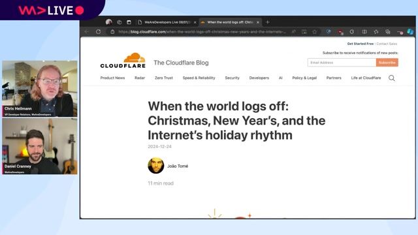This screenshot has height=235, width=418.
Task: Open Radar category
Action: pyautogui.click(x=140, y=78)
